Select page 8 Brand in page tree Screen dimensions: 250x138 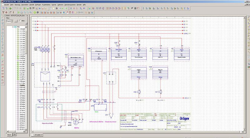(x=22, y=88)
